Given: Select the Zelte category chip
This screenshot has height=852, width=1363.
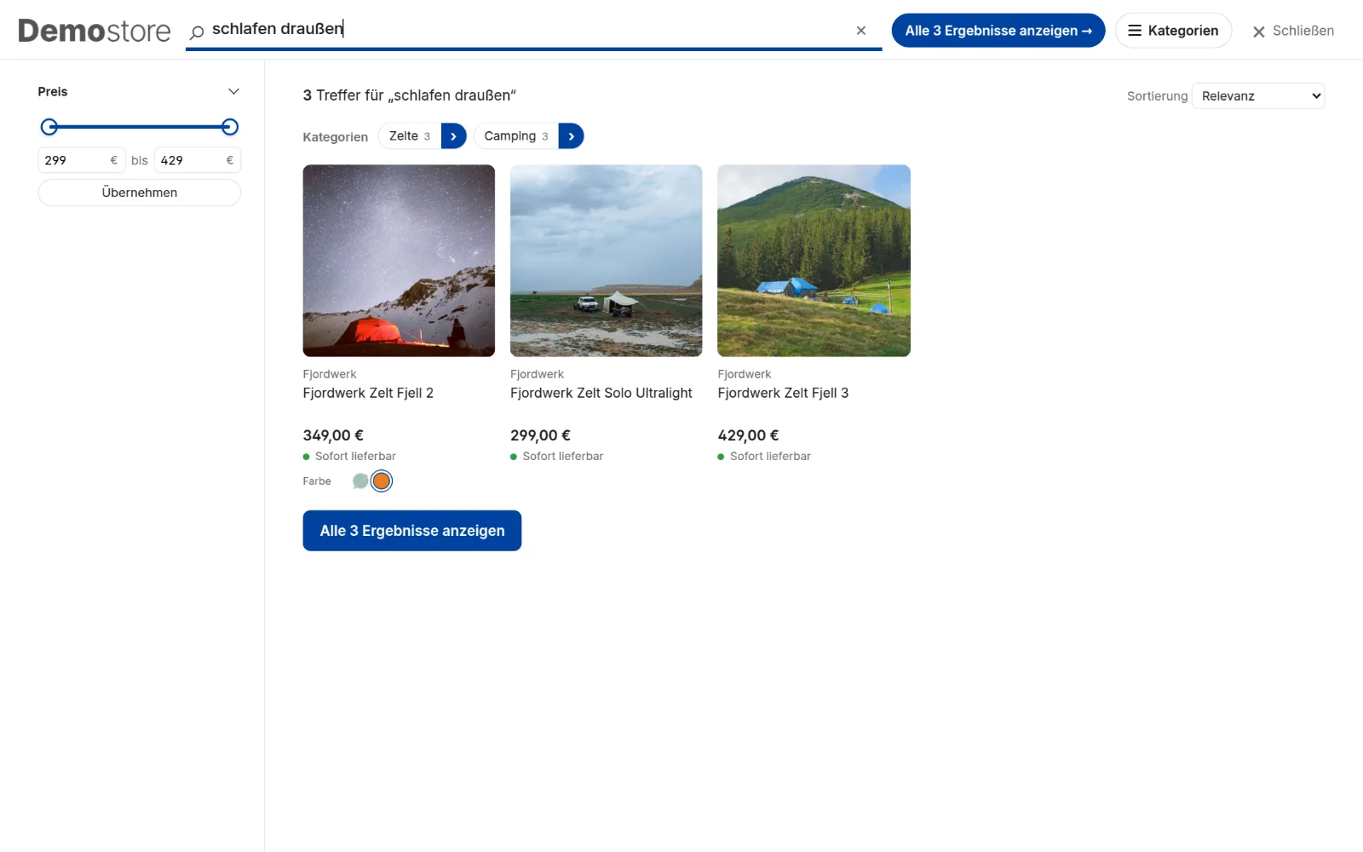Looking at the screenshot, I should tap(410, 136).
